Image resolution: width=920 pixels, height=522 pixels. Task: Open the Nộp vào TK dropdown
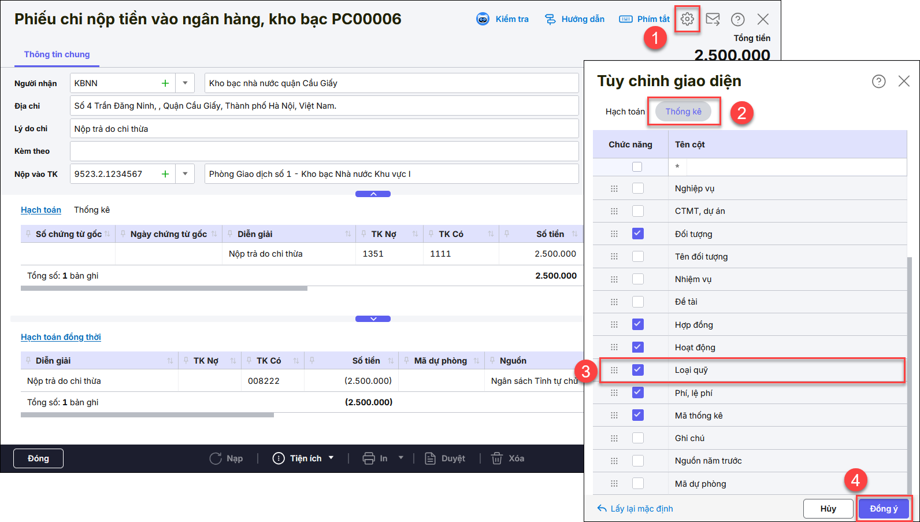185,174
